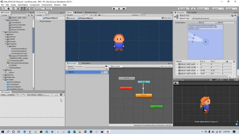Screen dimensions: 239x134
Task: Click the eye visibility icon in Animator Layers bar
Action: click(106, 66)
